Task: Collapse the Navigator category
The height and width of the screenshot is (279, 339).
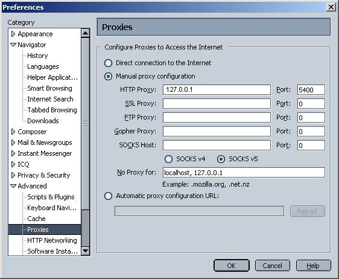Action: (x=13, y=45)
